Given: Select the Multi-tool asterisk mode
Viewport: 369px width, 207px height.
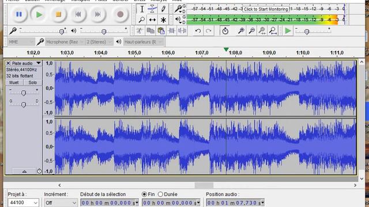Looking at the screenshot, I should click(x=163, y=20).
